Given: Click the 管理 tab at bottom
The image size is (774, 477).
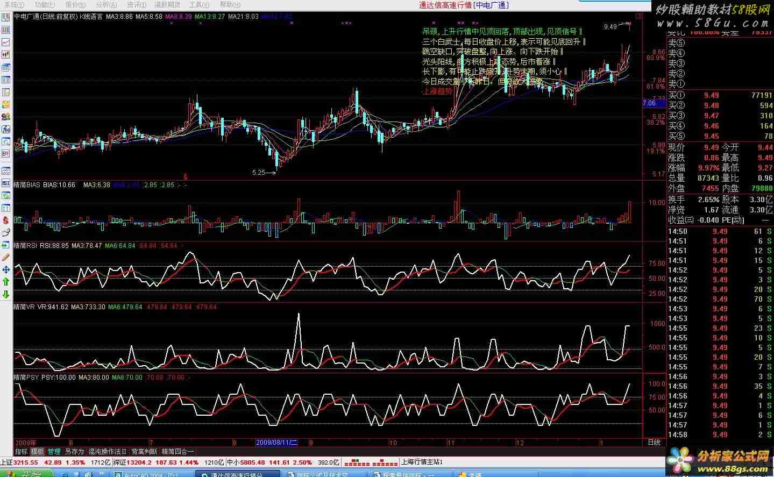Looking at the screenshot, I should (x=54, y=452).
